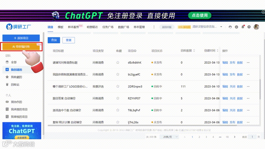Select 我创建的 in the sidebar
Screen dimensions: 265x149
coord(16,70)
